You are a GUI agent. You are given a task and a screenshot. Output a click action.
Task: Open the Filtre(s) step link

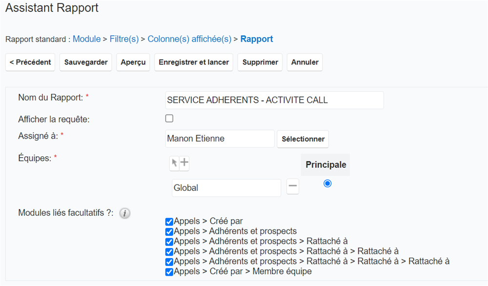pos(124,39)
